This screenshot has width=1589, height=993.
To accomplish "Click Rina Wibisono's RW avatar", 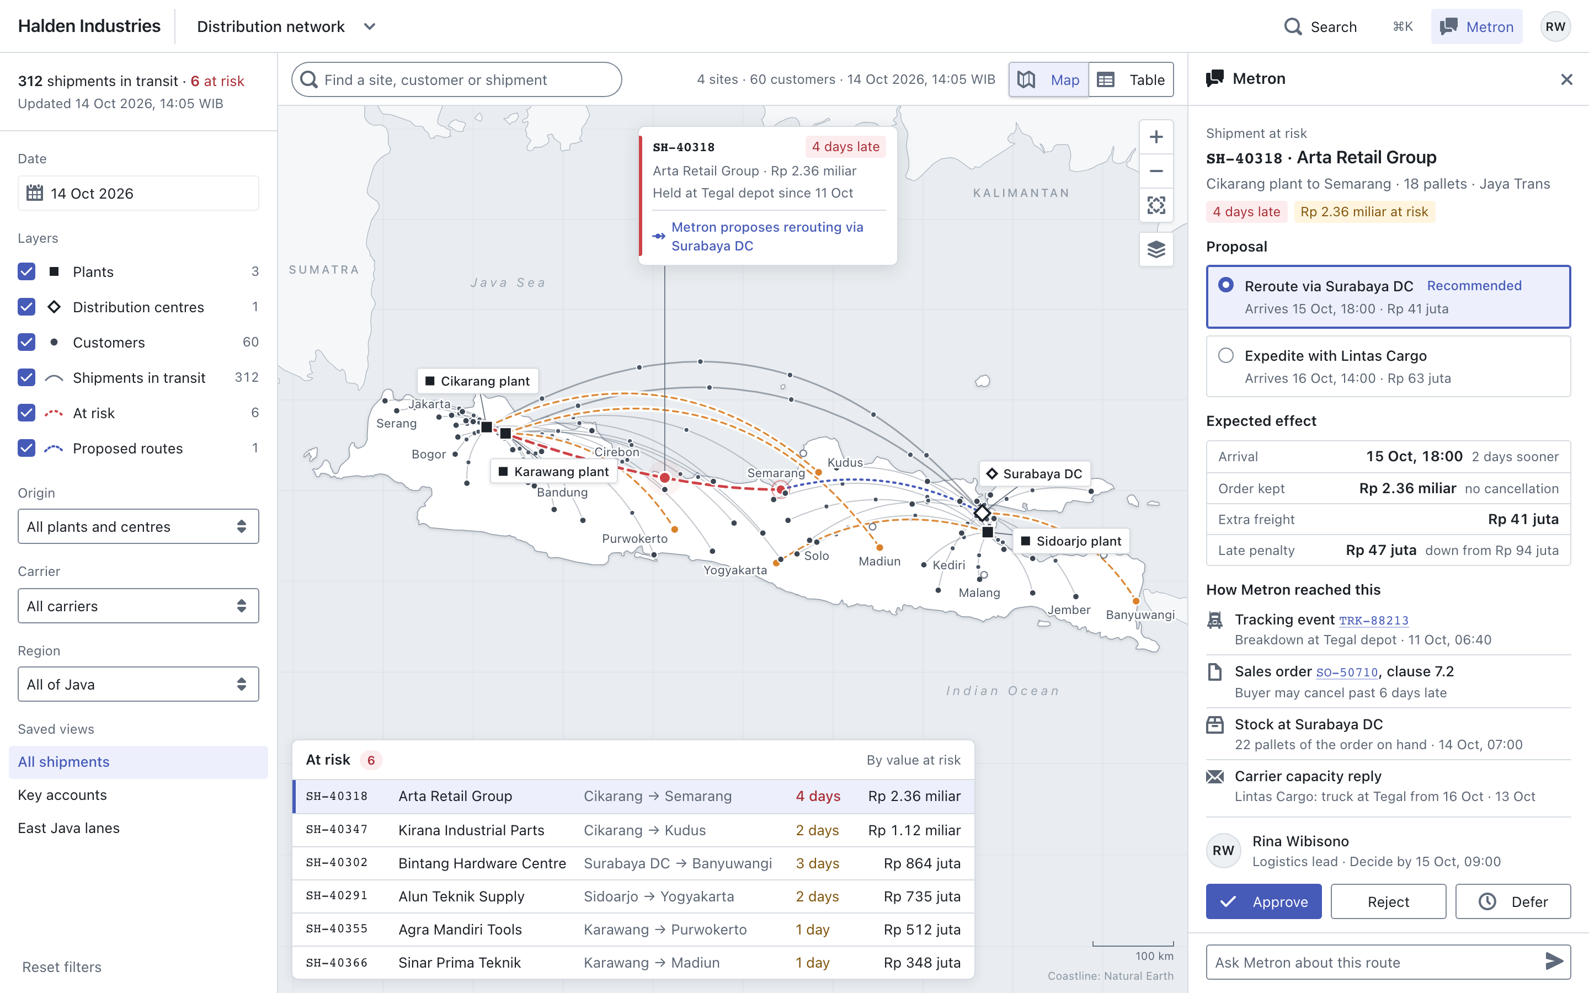I will click(x=1223, y=851).
